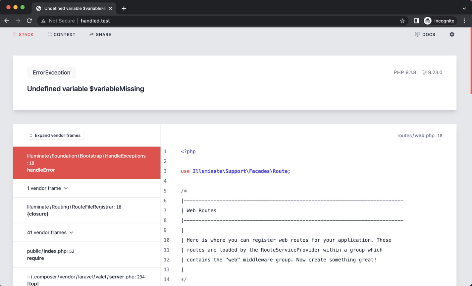Switch to the STACK tab

click(23, 34)
